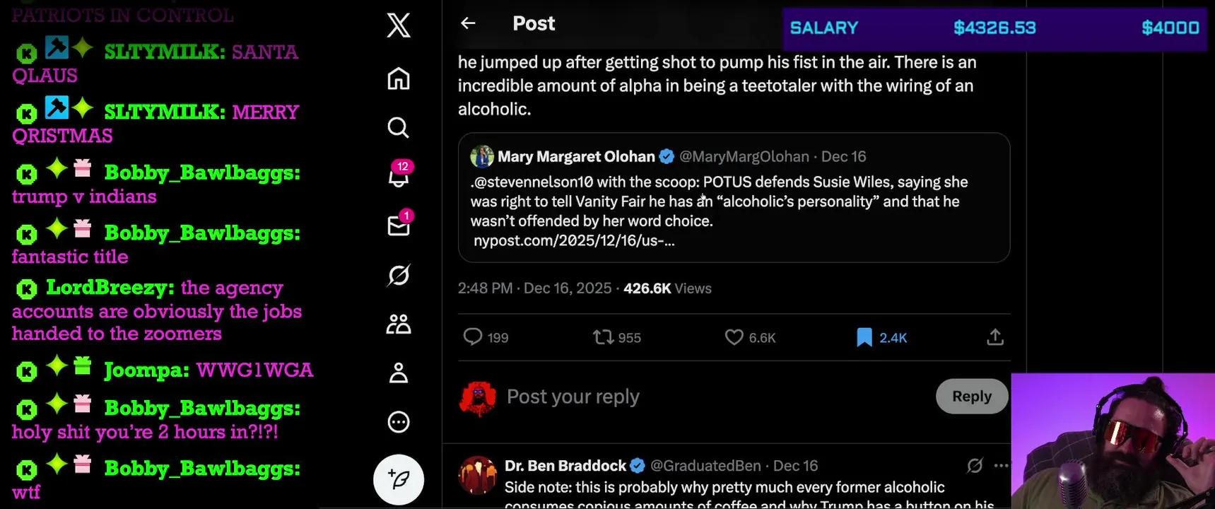Repost the post with 955 reposts
This screenshot has height=509, width=1215.
pyautogui.click(x=603, y=337)
